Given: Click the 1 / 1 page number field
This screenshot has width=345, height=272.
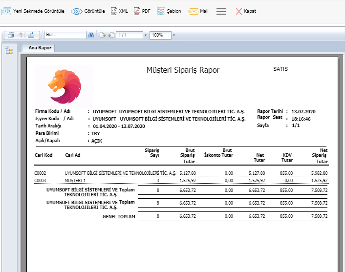Looking at the screenshot, I should (129, 35).
